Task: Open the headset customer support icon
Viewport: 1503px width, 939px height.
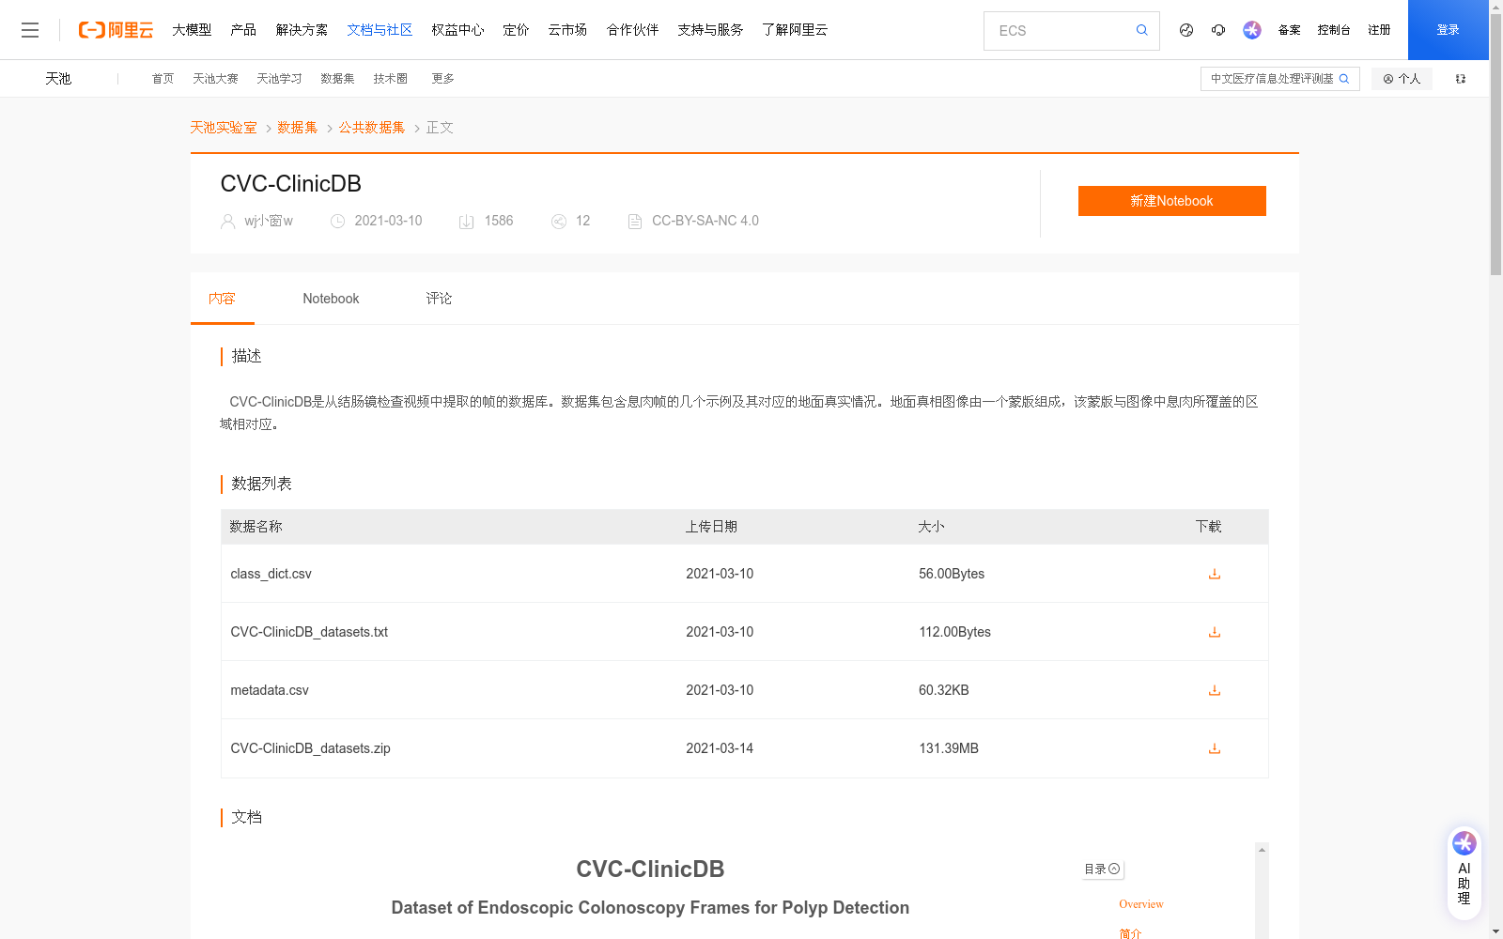Action: coord(1218,30)
